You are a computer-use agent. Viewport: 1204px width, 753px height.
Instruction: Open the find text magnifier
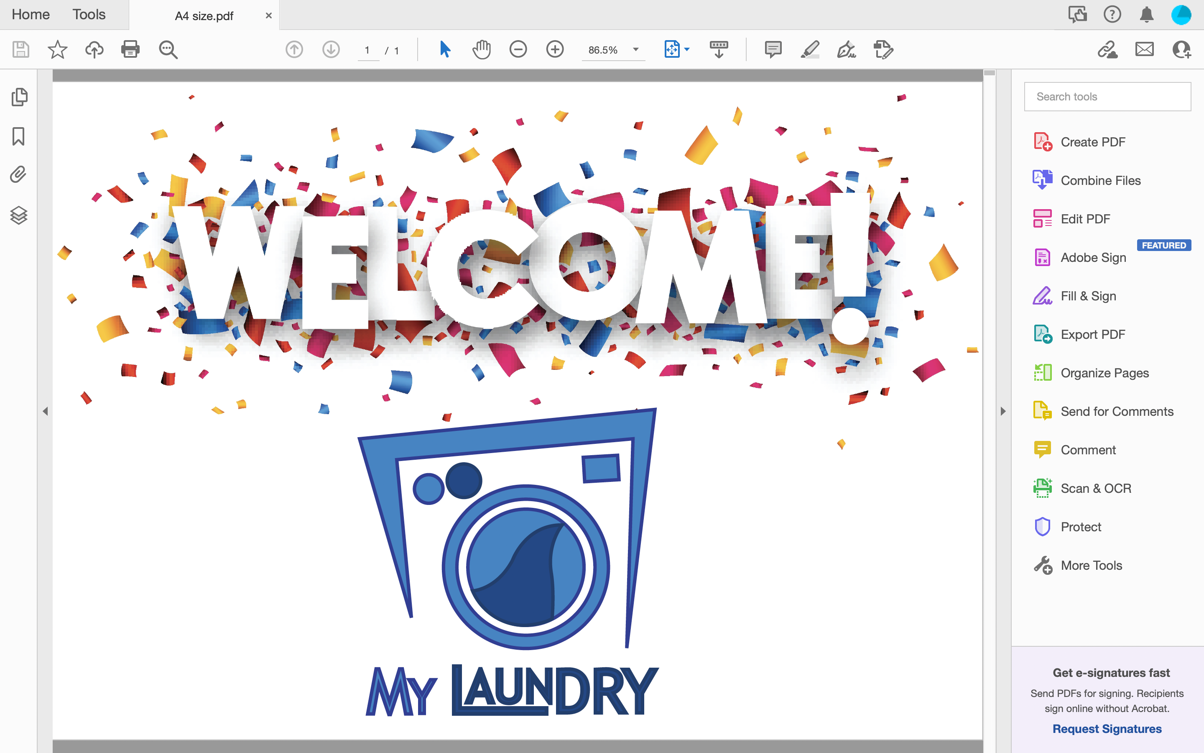click(x=168, y=50)
